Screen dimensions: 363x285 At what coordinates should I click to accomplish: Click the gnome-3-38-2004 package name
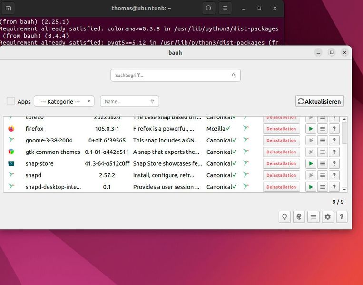49,140
